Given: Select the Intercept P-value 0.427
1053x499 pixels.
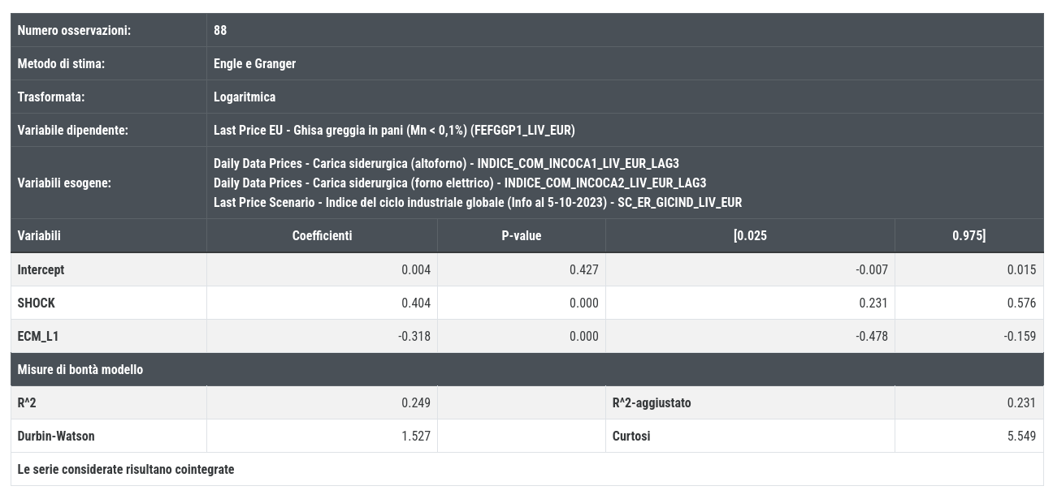Looking at the screenshot, I should click(584, 270).
